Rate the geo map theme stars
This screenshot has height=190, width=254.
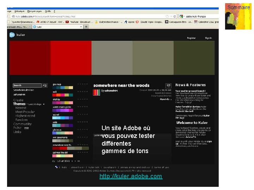point(83,84)
